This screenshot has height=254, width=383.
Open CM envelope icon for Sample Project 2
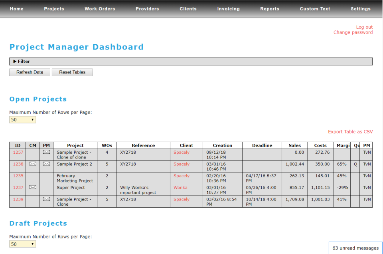(x=32, y=164)
